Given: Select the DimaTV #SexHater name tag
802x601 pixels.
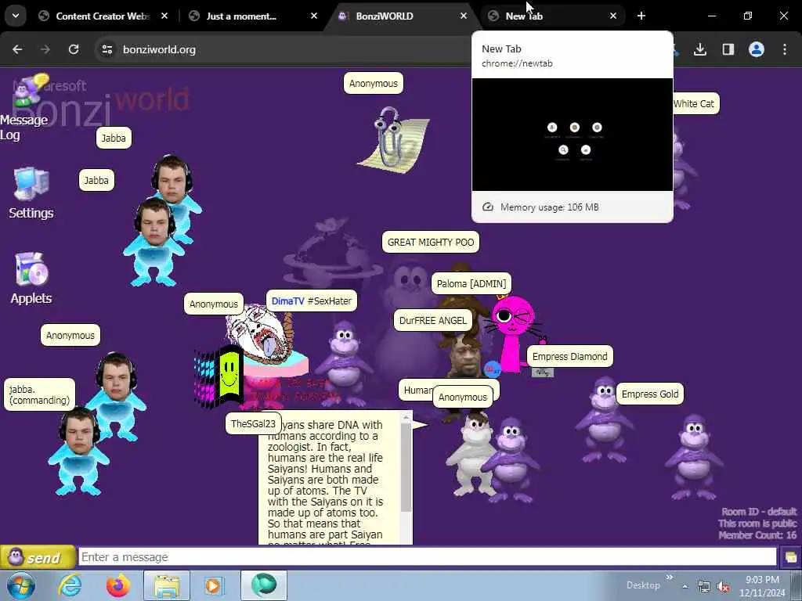Looking at the screenshot, I should (311, 301).
